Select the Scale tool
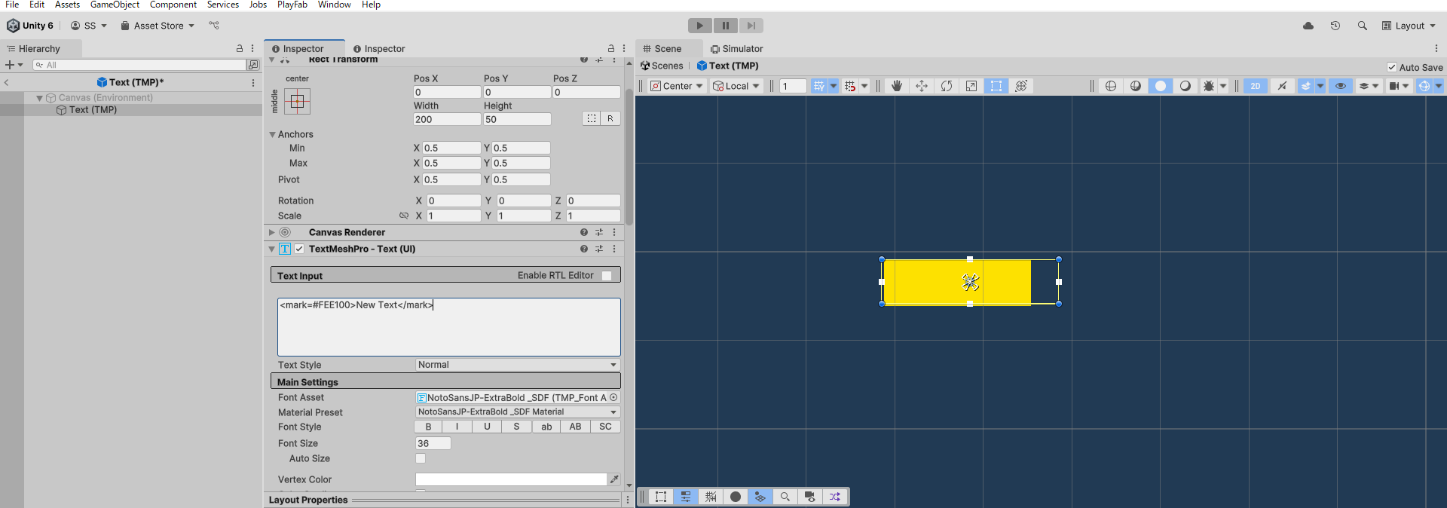 [971, 86]
